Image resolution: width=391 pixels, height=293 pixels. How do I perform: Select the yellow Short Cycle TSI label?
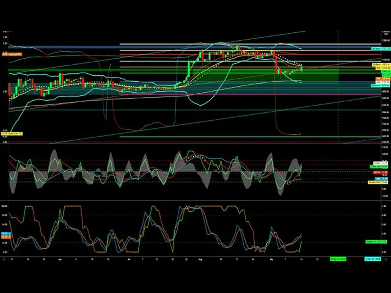[12, 134]
